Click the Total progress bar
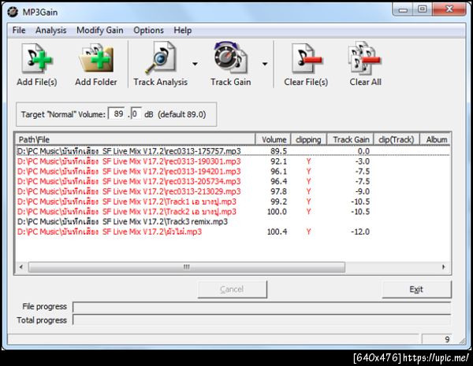Viewport: 473px width, 366px height. tap(262, 320)
